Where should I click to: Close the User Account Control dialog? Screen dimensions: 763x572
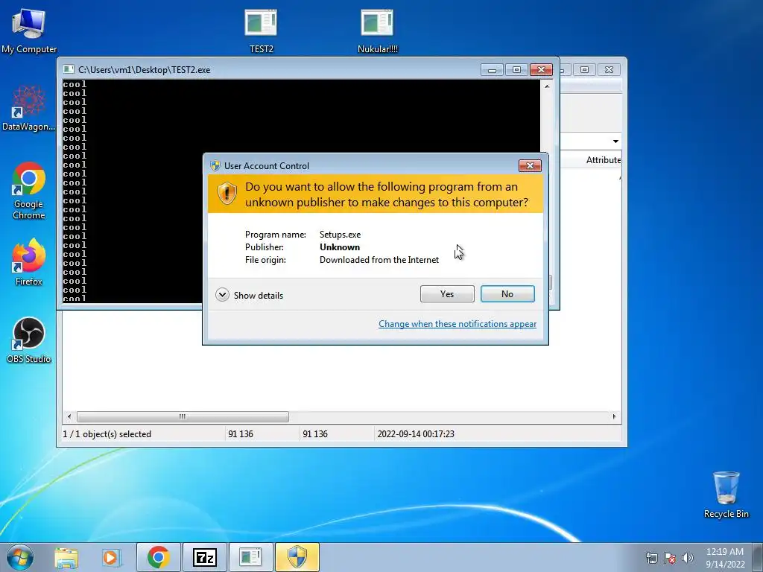click(x=530, y=166)
